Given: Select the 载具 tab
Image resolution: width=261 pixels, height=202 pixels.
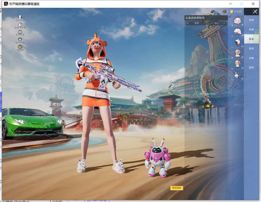Looking at the screenshot, I should 251,49.
